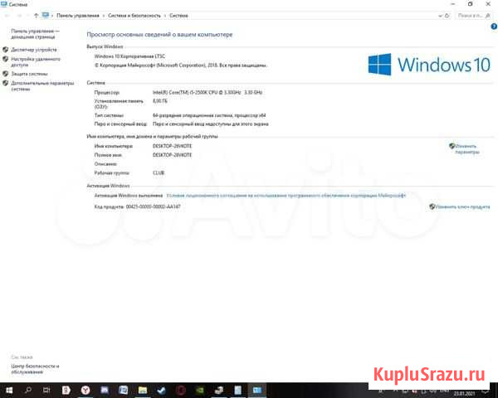Click the help question mark icon

pyautogui.click(x=494, y=27)
